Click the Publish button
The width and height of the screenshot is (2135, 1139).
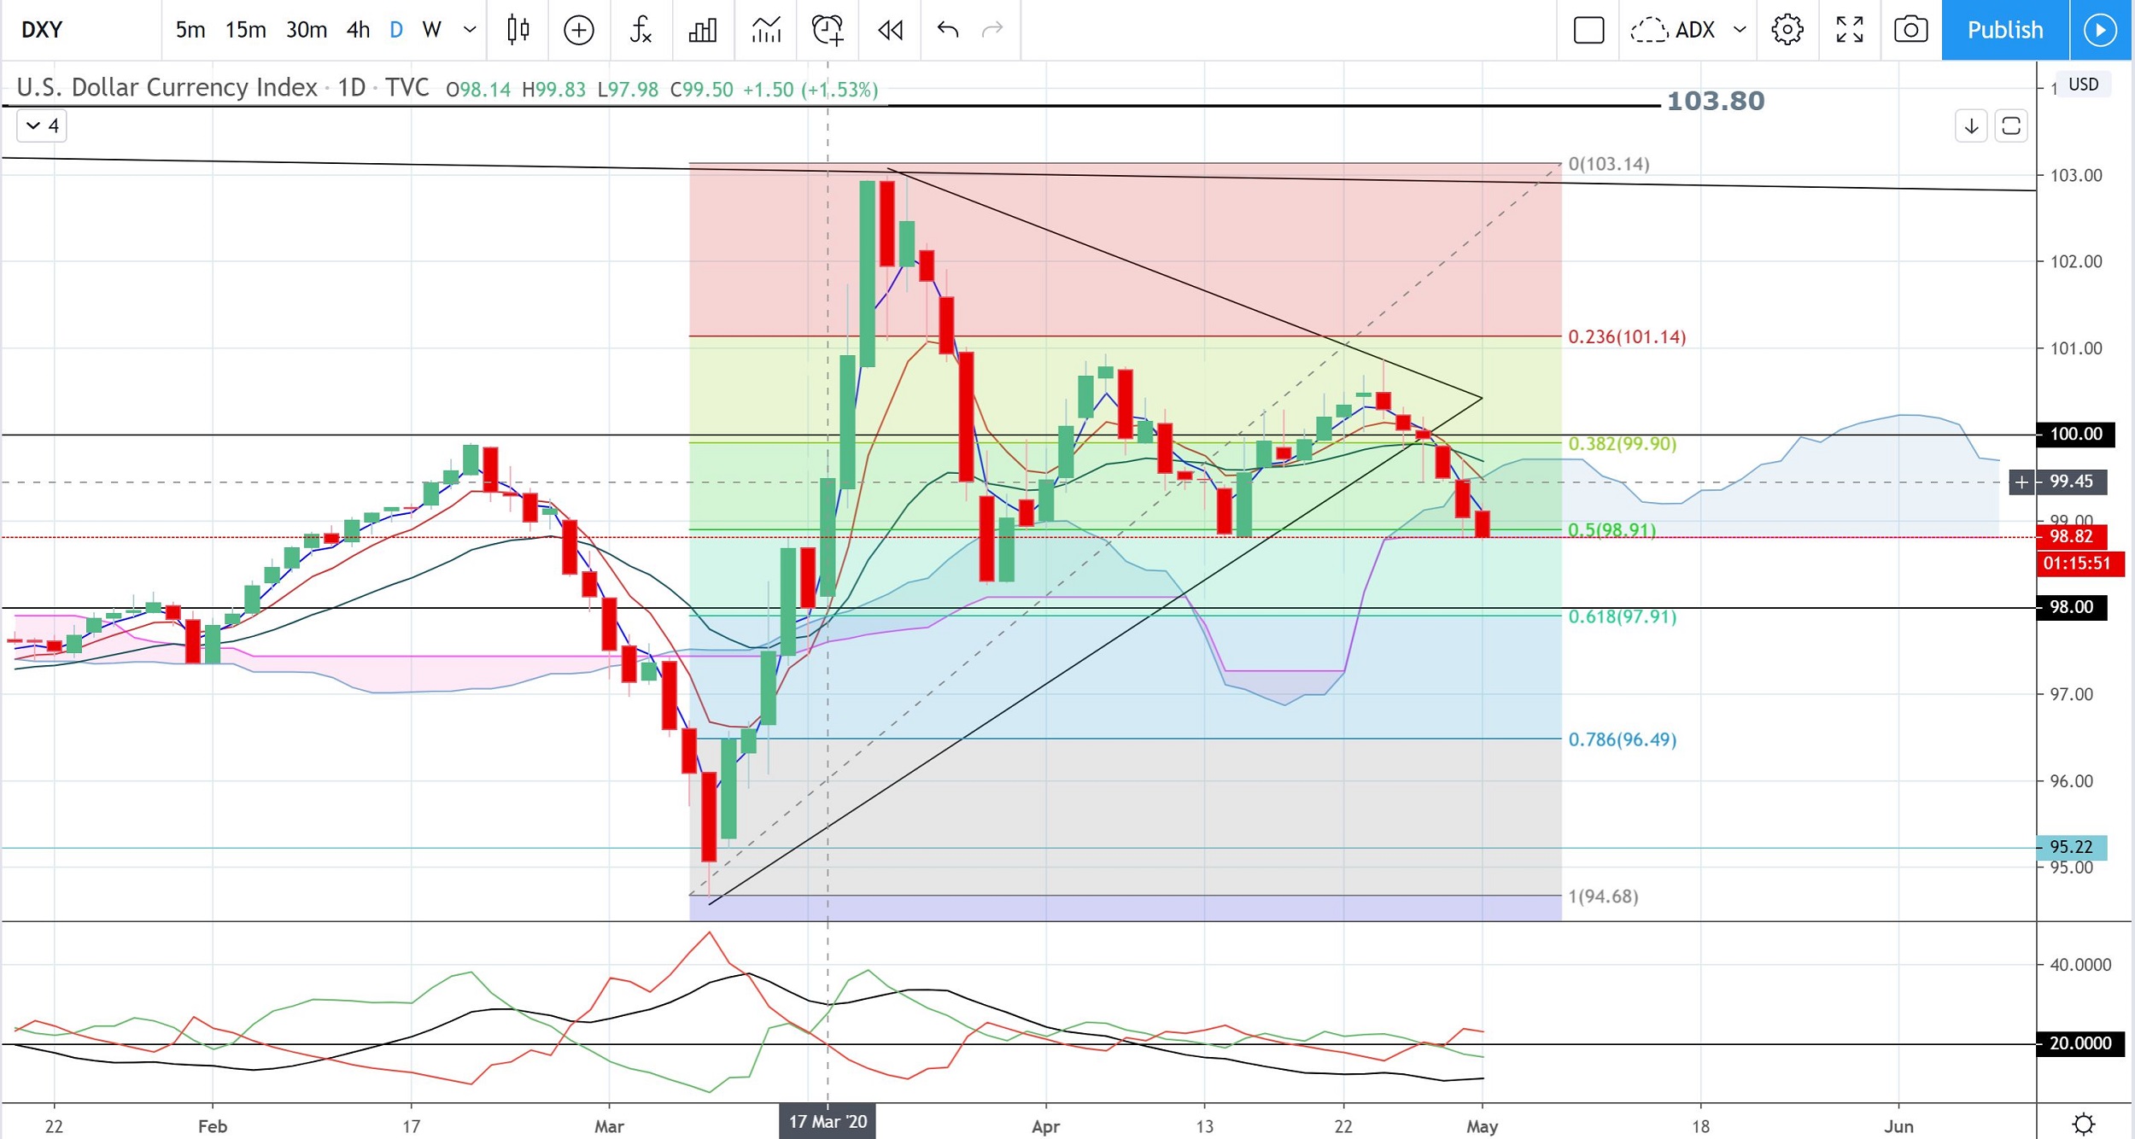point(2004,30)
